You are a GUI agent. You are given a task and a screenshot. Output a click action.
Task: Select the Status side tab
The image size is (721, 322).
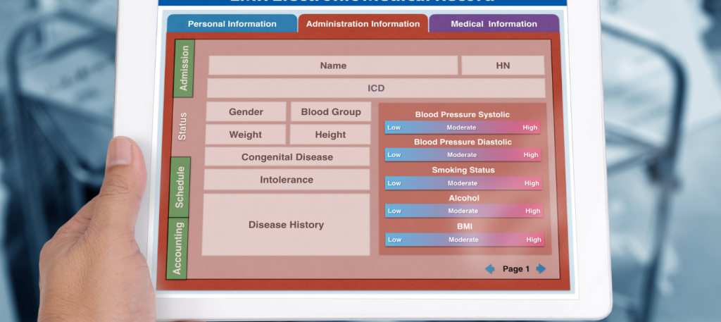(182, 127)
